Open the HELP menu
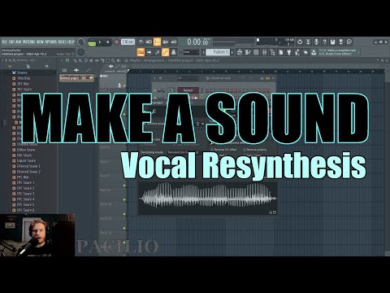The width and height of the screenshot is (390, 293). (71, 42)
